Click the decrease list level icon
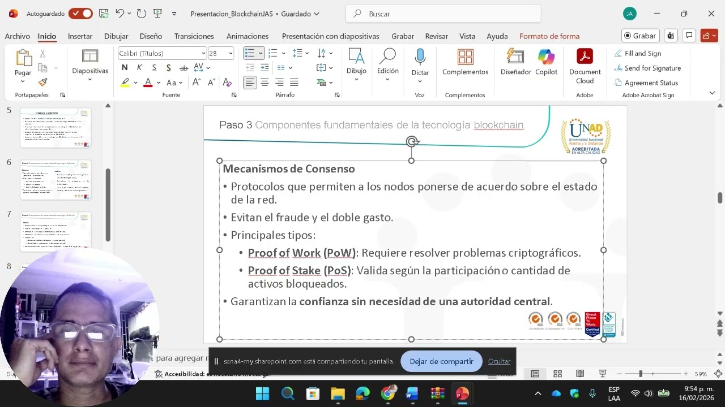 click(x=250, y=68)
